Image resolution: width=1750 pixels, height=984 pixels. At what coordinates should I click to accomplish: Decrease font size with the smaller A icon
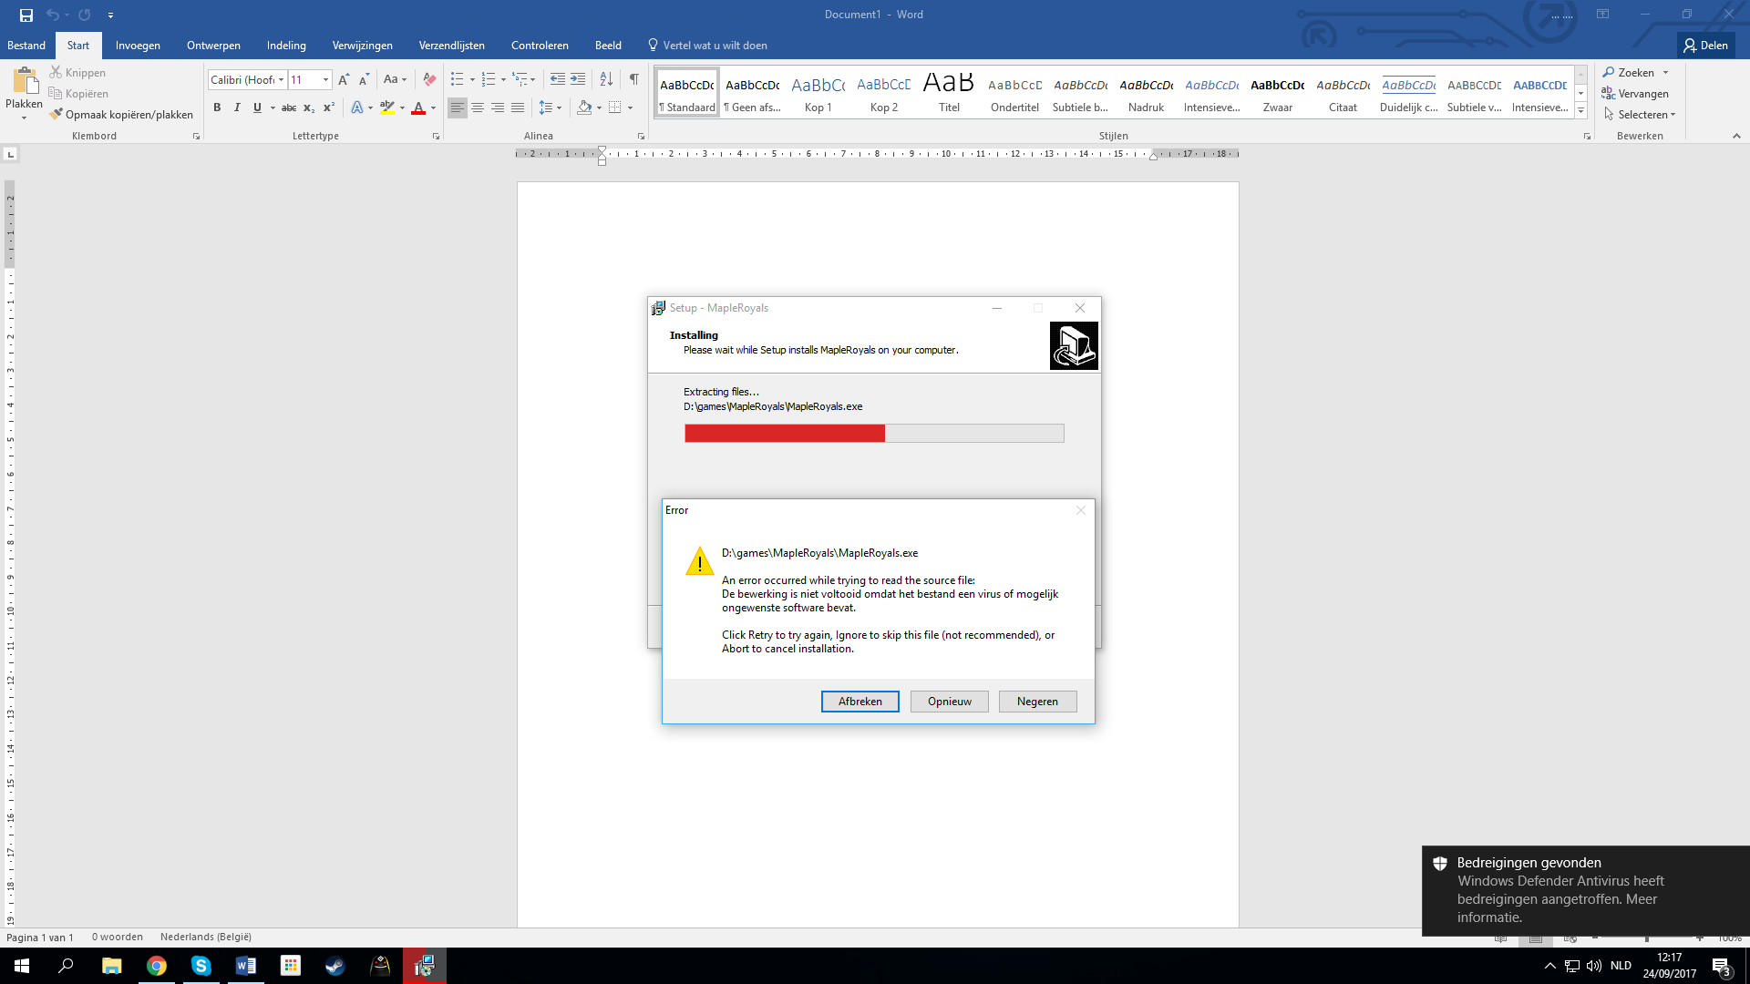click(x=364, y=80)
